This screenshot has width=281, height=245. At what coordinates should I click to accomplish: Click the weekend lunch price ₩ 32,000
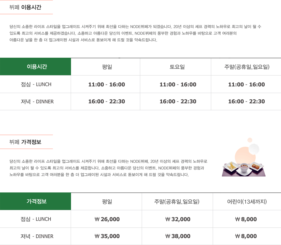[x=178, y=219]
